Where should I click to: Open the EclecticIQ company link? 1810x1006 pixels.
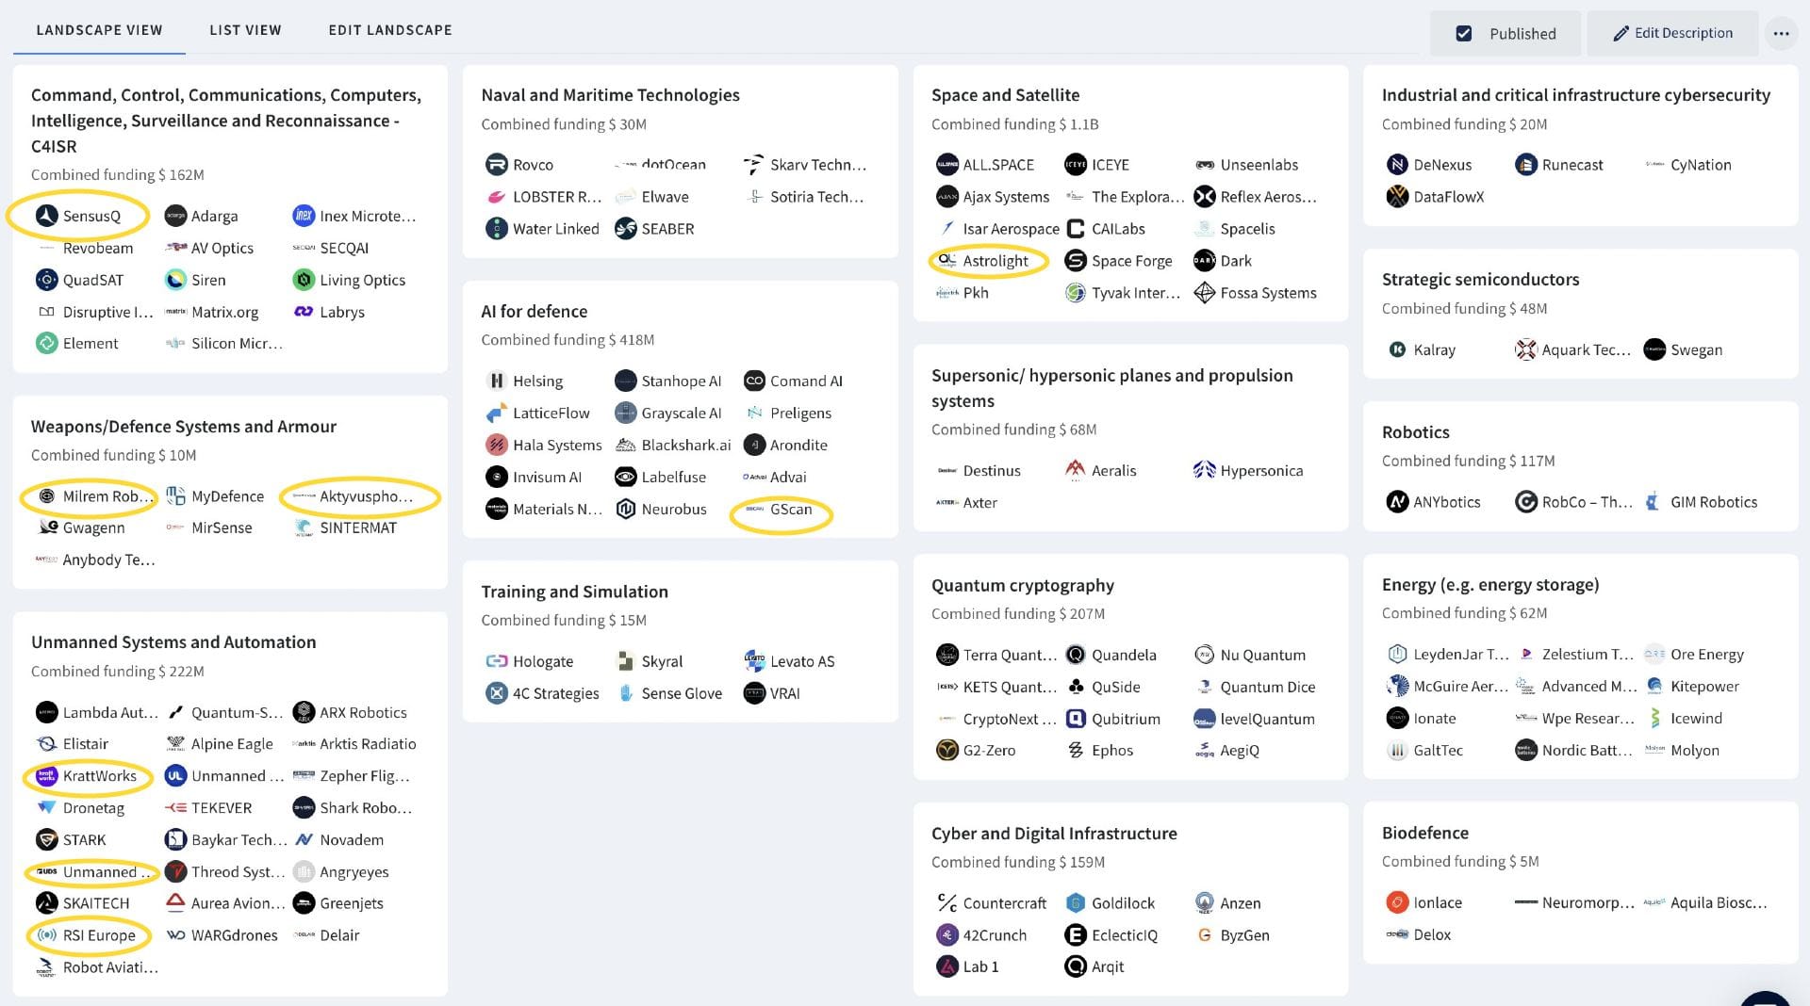pyautogui.click(x=1125, y=935)
